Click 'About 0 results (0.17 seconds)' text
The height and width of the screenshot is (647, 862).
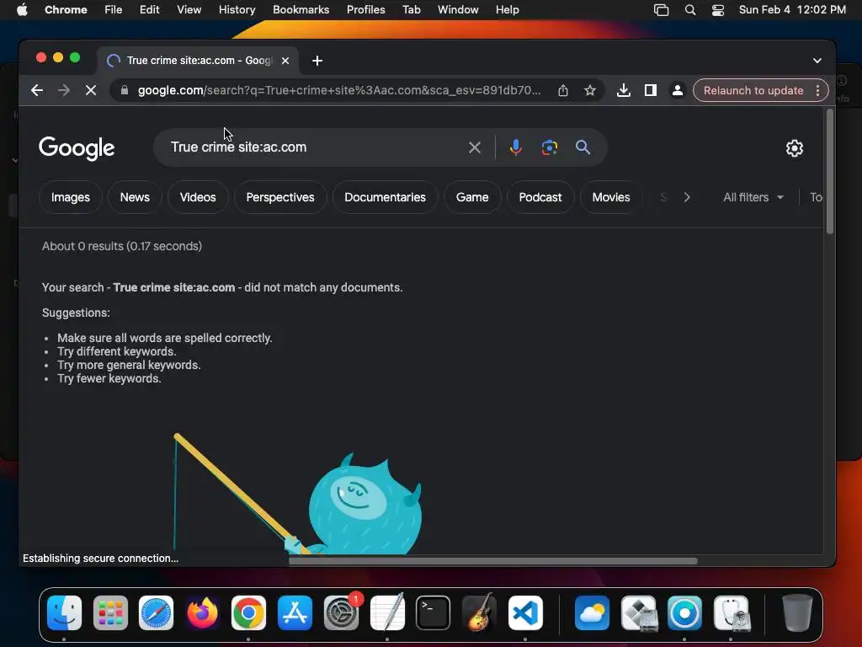pos(122,246)
